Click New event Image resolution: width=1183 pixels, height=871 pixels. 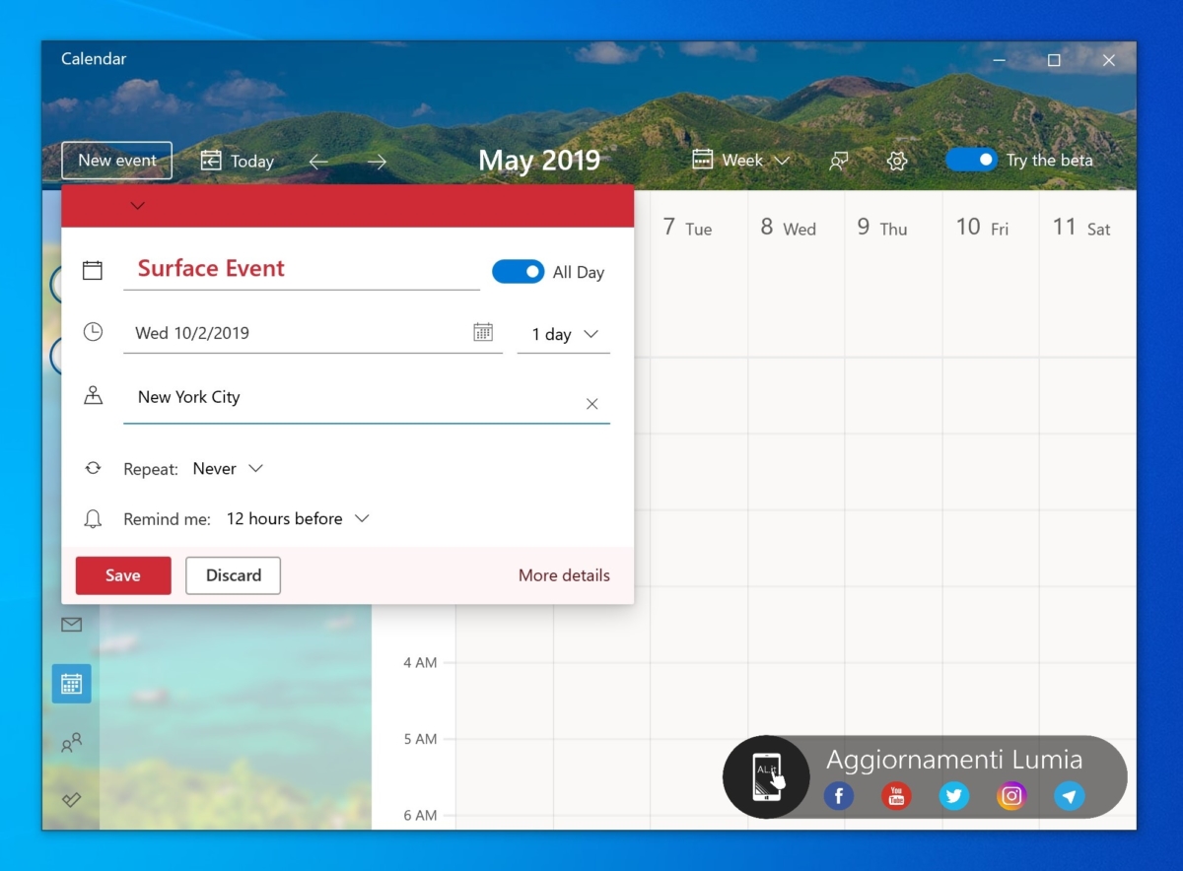116,160
